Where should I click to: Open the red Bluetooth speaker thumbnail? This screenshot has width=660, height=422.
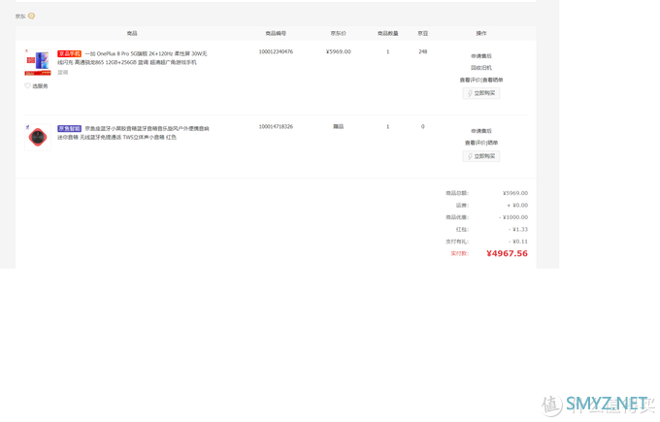coord(38,137)
